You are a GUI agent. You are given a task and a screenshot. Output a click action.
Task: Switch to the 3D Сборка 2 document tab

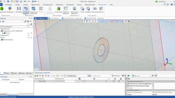pyautogui.click(x=54, y=18)
